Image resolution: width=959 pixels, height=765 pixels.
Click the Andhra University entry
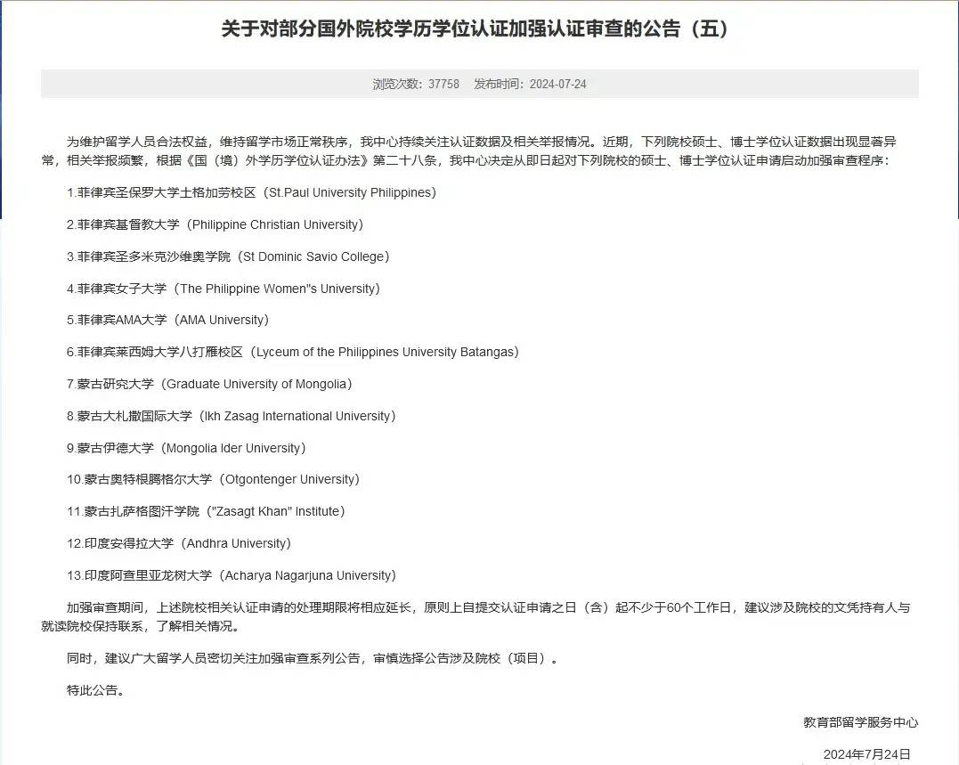tap(179, 543)
